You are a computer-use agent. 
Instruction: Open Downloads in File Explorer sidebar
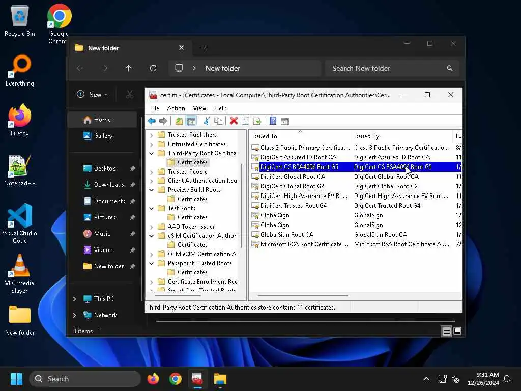coord(102,184)
